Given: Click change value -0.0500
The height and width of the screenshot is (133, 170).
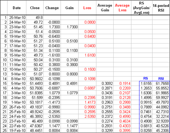Looking at the screenshot, I should [x=54, y=32].
